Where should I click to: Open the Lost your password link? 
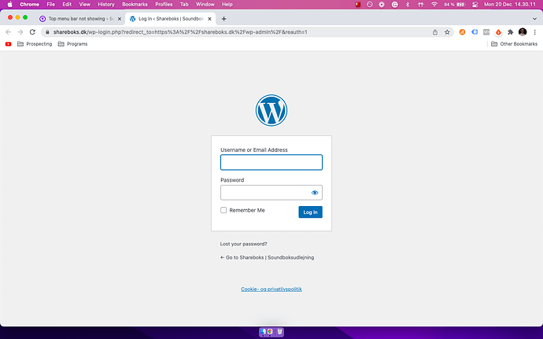(243, 244)
